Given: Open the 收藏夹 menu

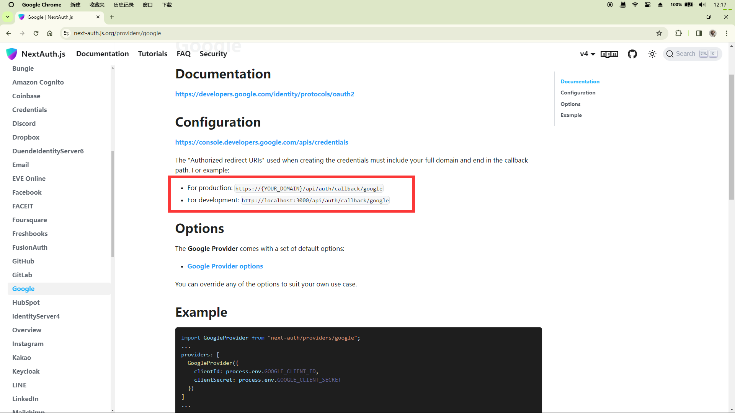Looking at the screenshot, I should coord(97,5).
